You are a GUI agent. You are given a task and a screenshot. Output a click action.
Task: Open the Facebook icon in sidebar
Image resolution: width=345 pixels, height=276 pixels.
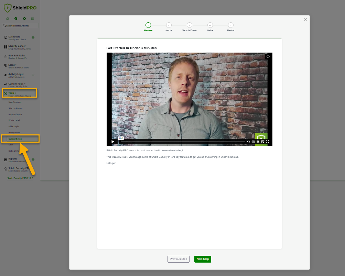pos(16,19)
